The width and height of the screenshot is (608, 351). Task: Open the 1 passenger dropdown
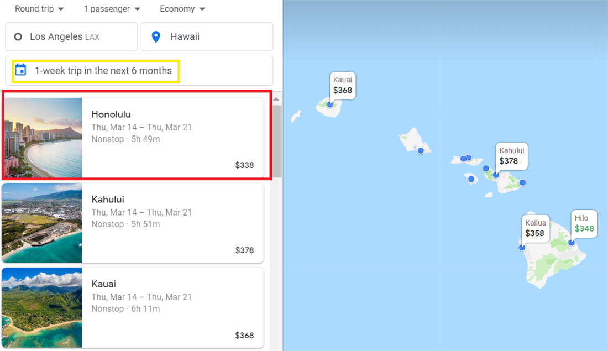click(x=111, y=9)
